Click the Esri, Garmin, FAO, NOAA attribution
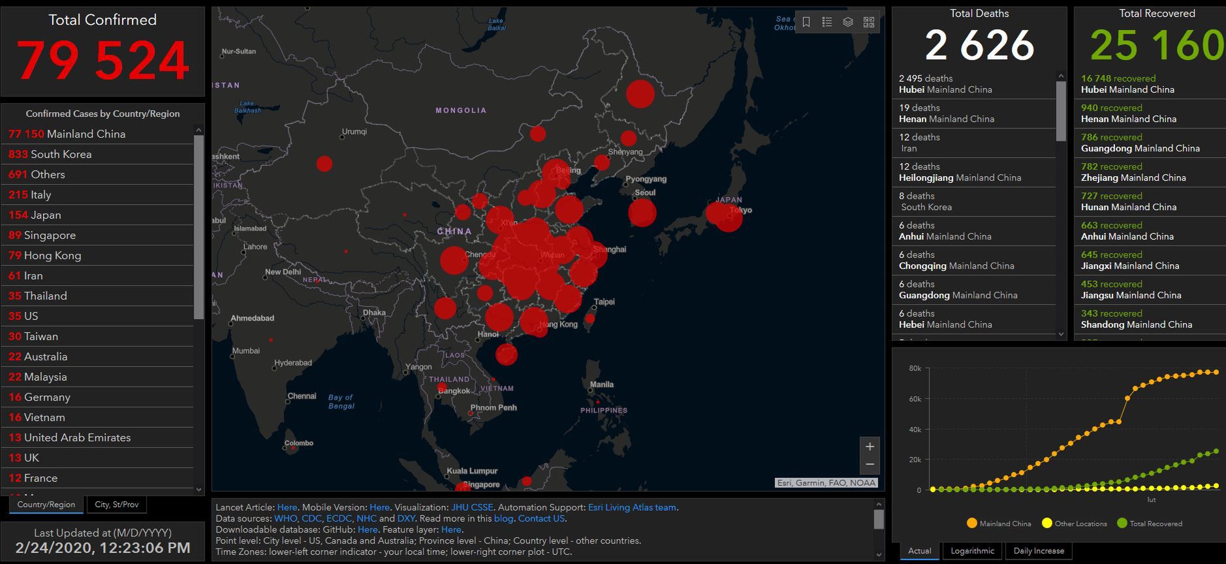The width and height of the screenshot is (1226, 564). point(826,483)
